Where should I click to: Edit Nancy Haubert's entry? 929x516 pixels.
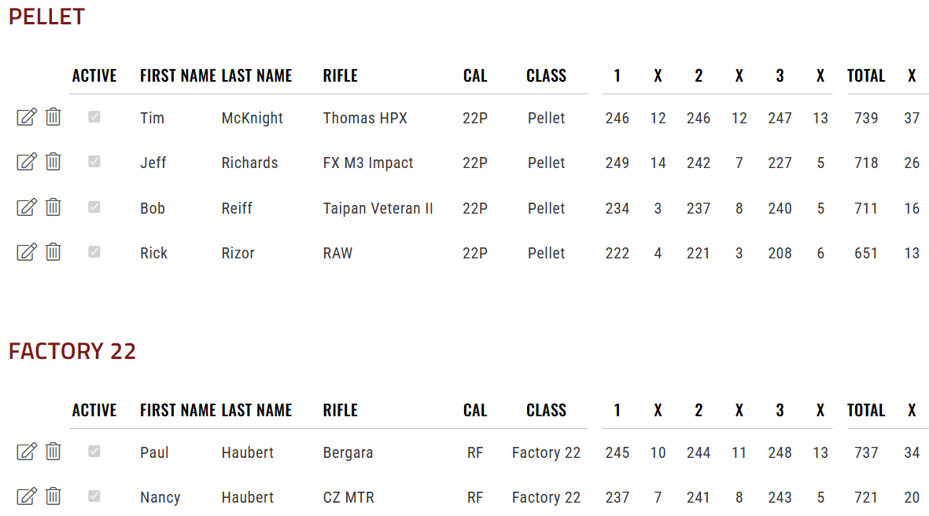[27, 497]
